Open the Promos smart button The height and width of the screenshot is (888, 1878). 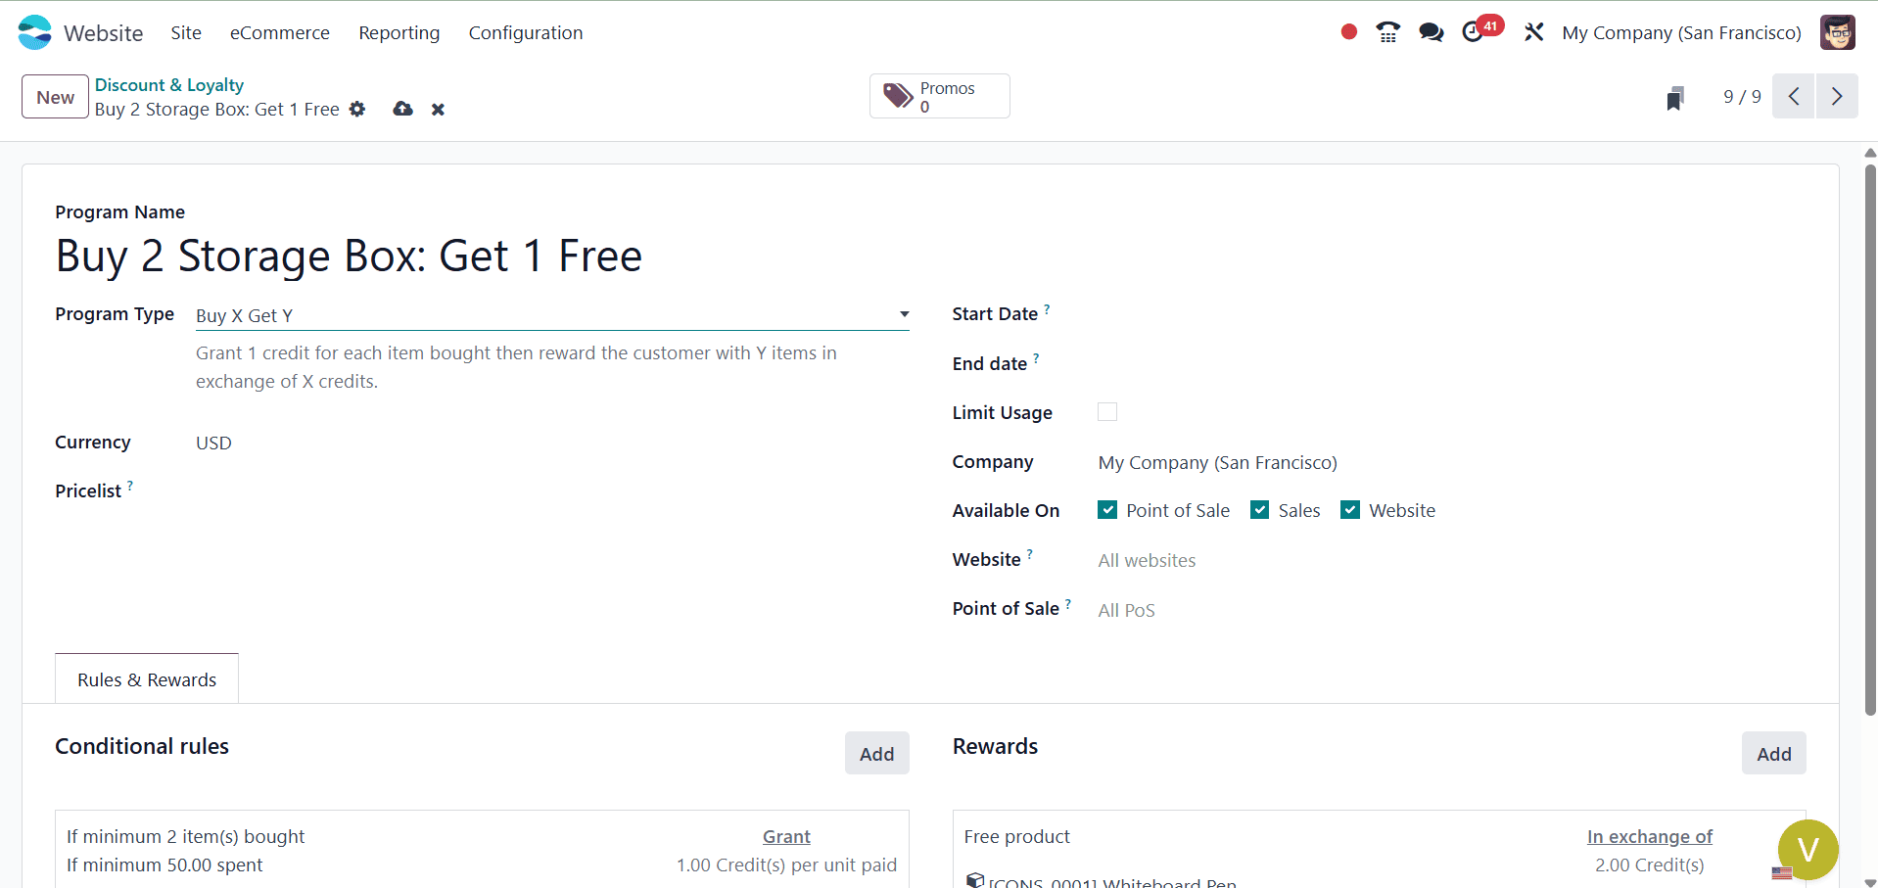(938, 95)
